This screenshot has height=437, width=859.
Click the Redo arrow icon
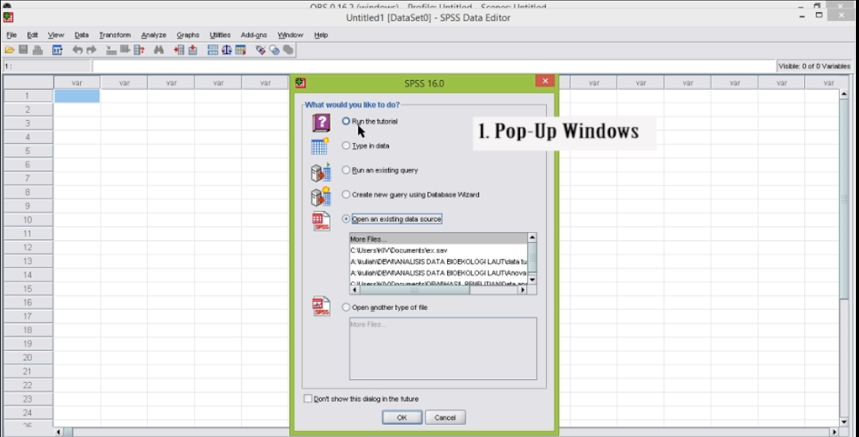pyautogui.click(x=91, y=49)
